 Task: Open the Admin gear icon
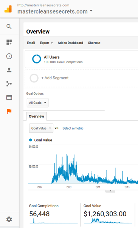[9, 219]
